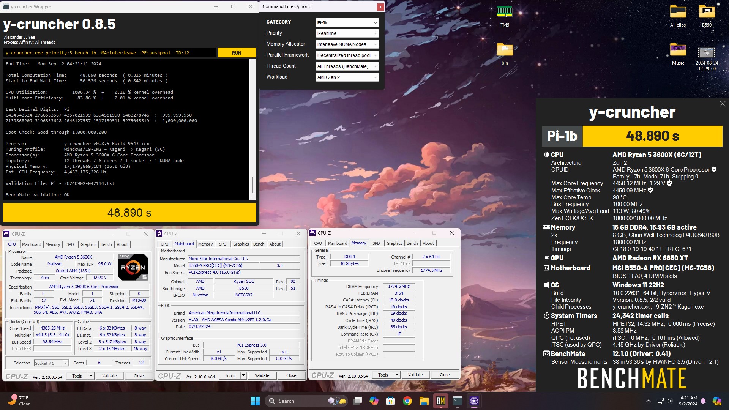
Task: Click DRAM Frequency value 1774.5 MHz
Action: point(399,286)
